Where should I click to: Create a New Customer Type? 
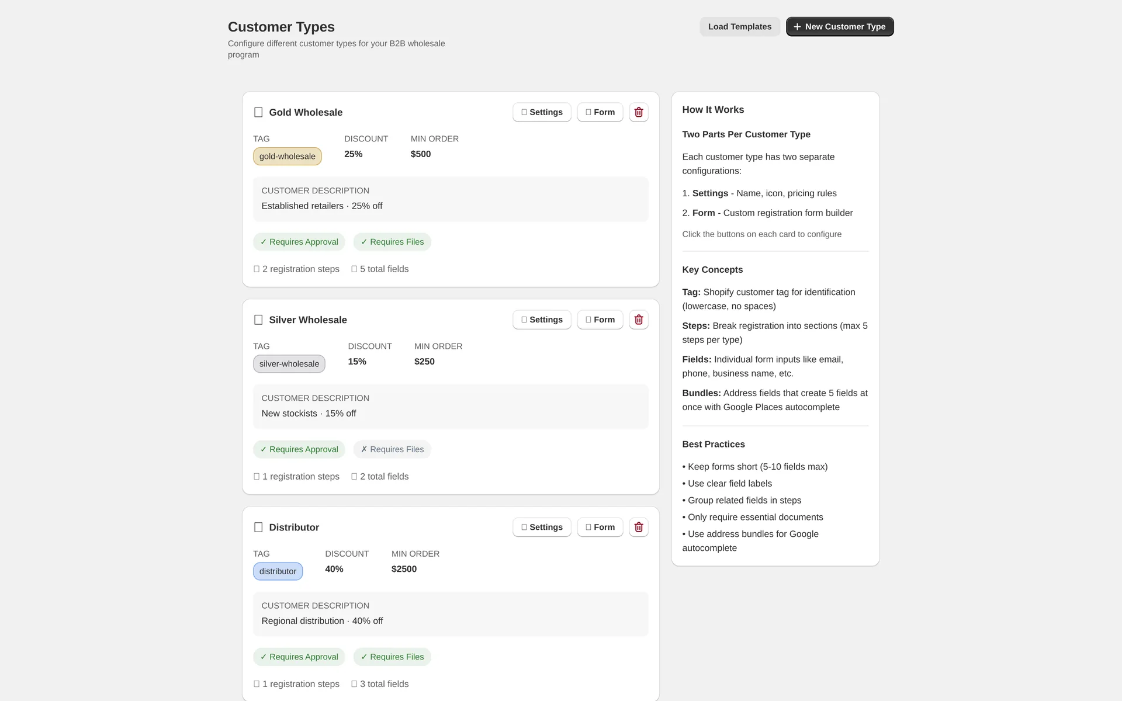840,26
